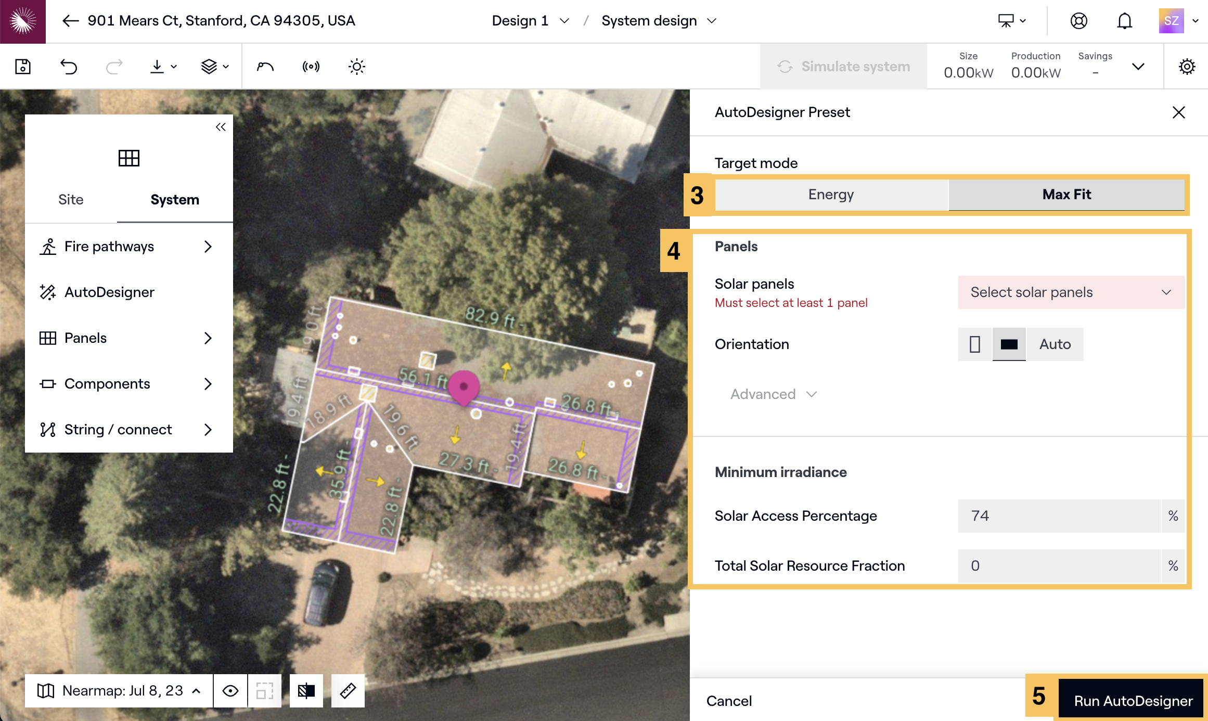Select the curve drawing tool icon
The height and width of the screenshot is (721, 1208).
pos(265,67)
